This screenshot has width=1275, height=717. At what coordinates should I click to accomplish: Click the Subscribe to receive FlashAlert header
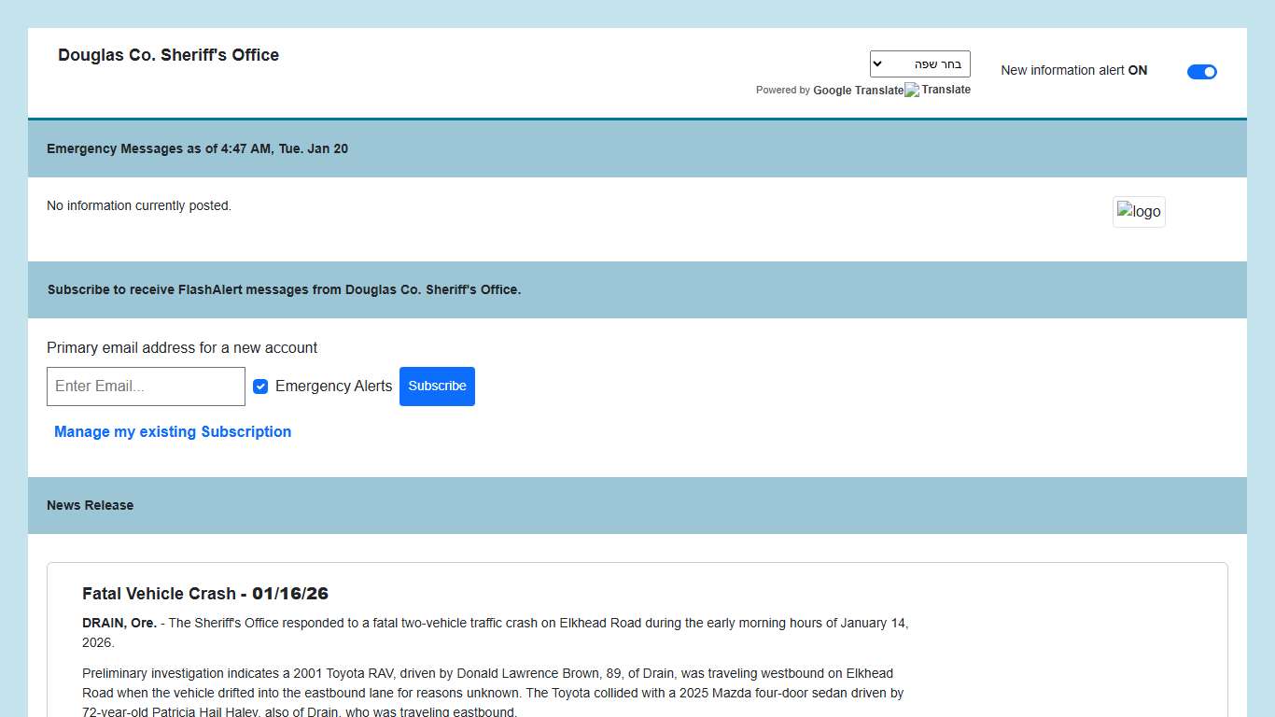pyautogui.click(x=284, y=289)
